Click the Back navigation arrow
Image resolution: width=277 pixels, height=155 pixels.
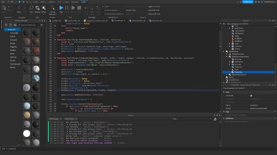(19, 8)
